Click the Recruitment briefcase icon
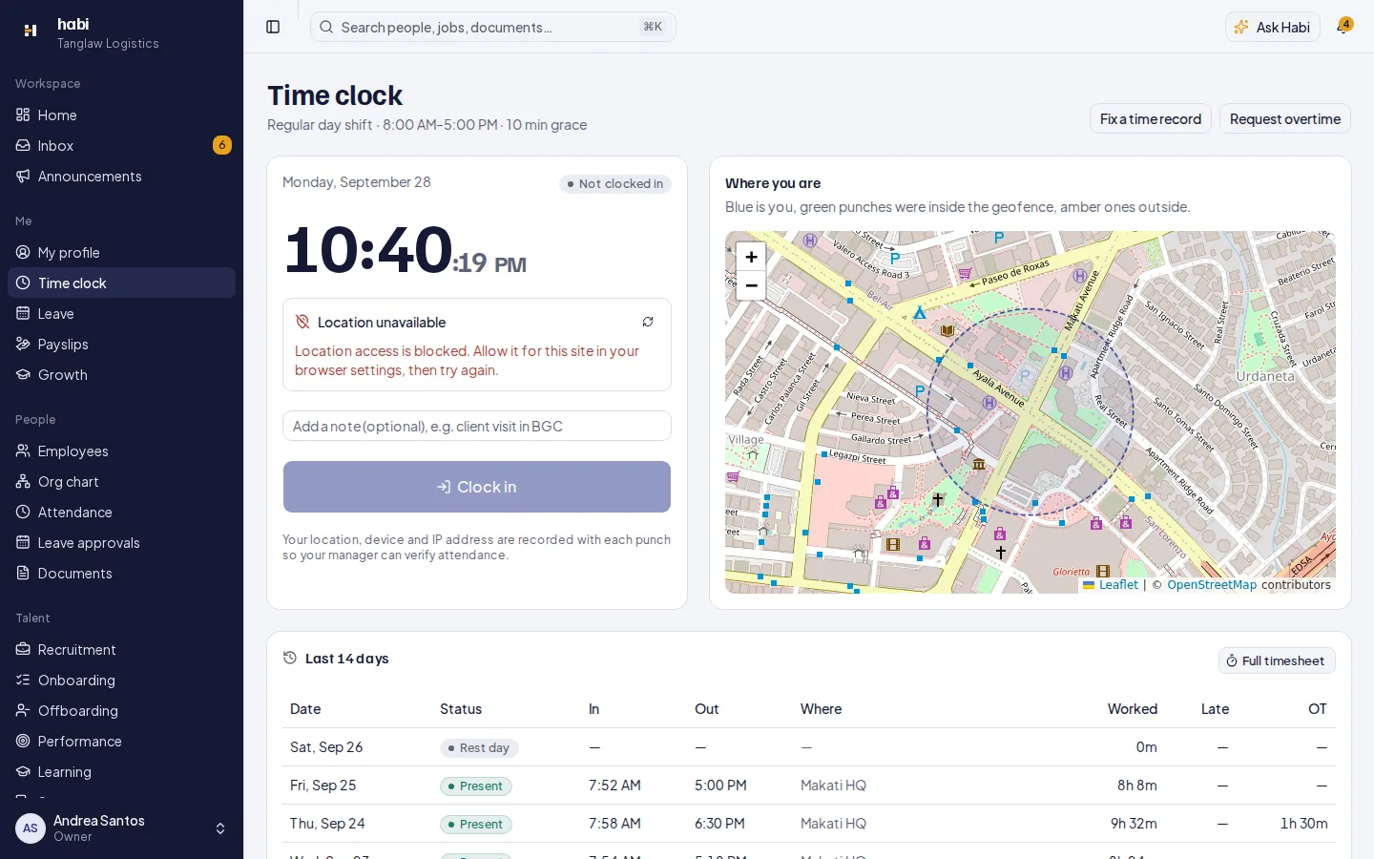This screenshot has height=859, width=1374. point(23,649)
